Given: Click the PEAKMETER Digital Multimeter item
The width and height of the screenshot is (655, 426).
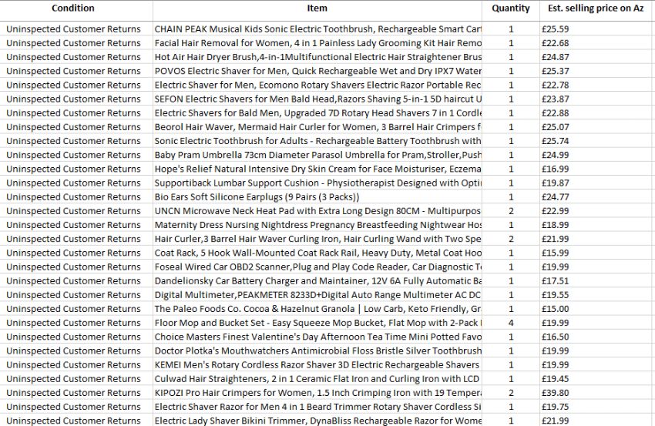Looking at the screenshot, I should pyautogui.click(x=317, y=295).
